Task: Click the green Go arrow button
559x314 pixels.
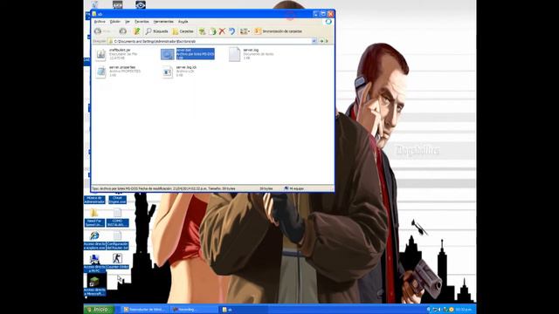Action: click(x=321, y=41)
